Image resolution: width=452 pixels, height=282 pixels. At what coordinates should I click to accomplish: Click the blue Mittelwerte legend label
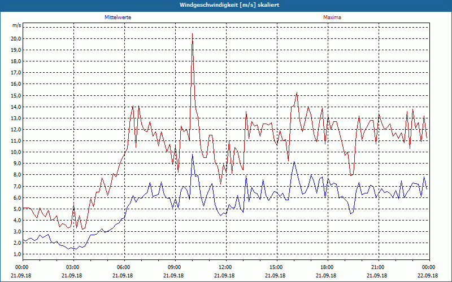118,17
